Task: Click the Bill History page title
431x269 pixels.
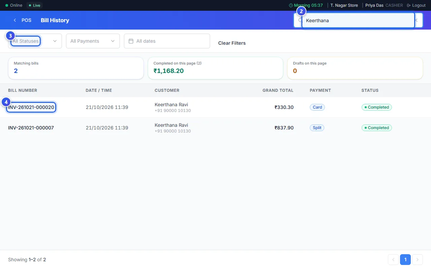Action: [x=55, y=20]
